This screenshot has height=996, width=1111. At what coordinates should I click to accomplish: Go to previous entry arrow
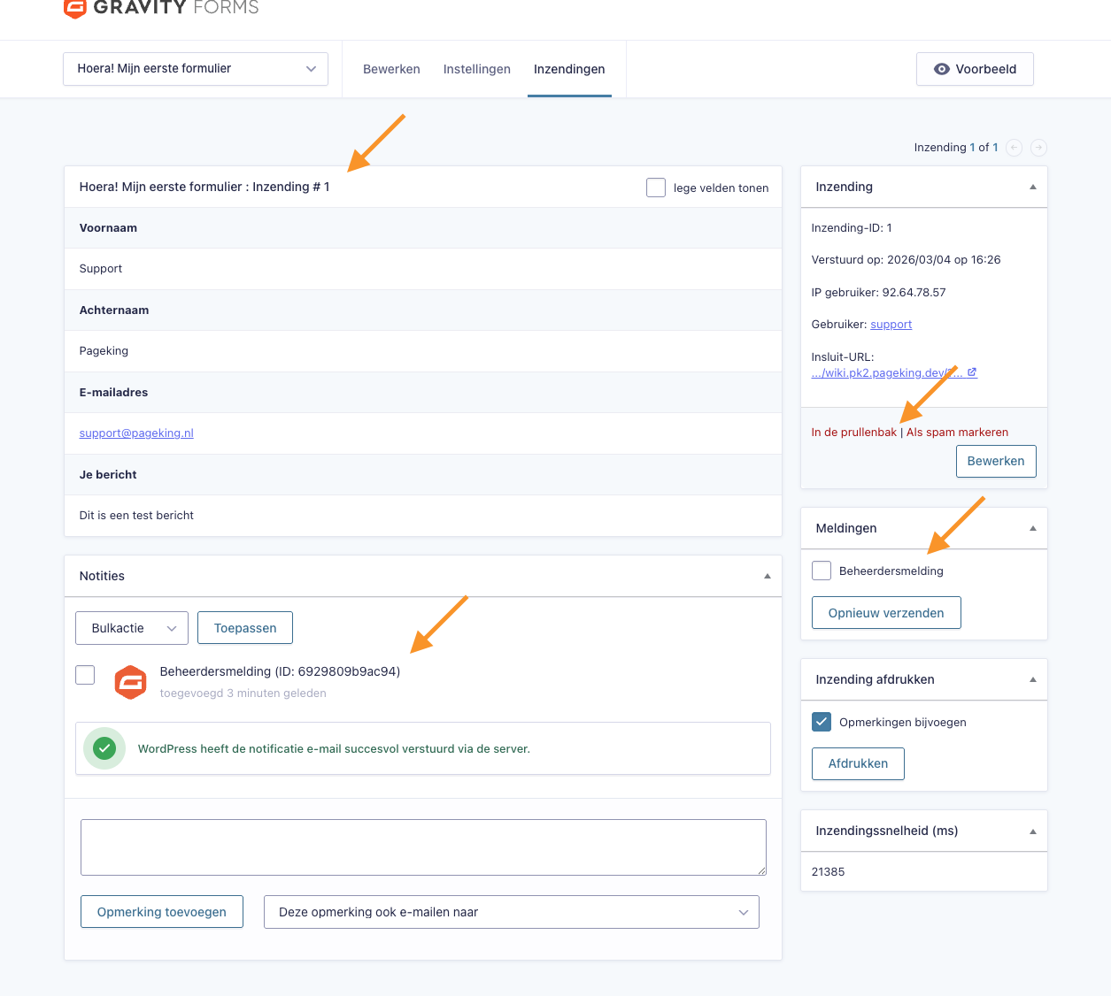tap(1015, 148)
